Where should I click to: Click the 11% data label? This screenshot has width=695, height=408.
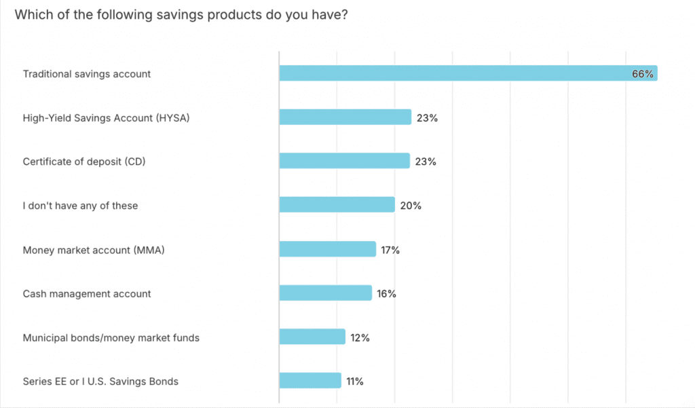(355, 381)
